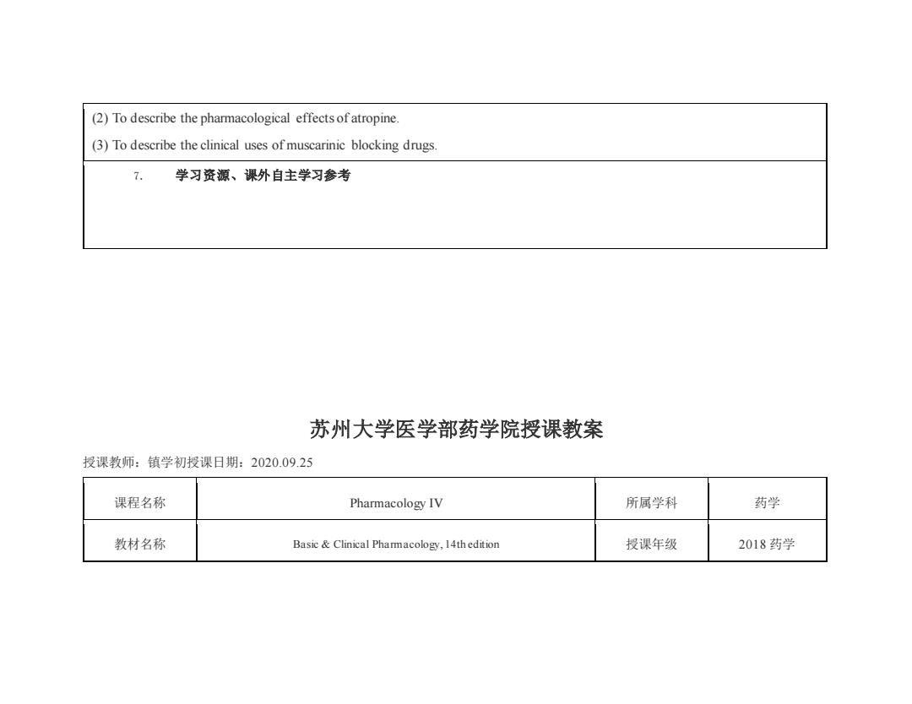Click the list number '7.'
Image resolution: width=912 pixels, height=704 pixels.
click(138, 176)
